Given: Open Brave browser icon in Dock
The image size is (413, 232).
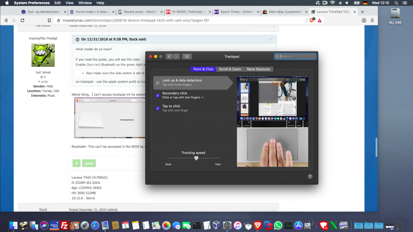Looking at the screenshot, I should 258,225.
